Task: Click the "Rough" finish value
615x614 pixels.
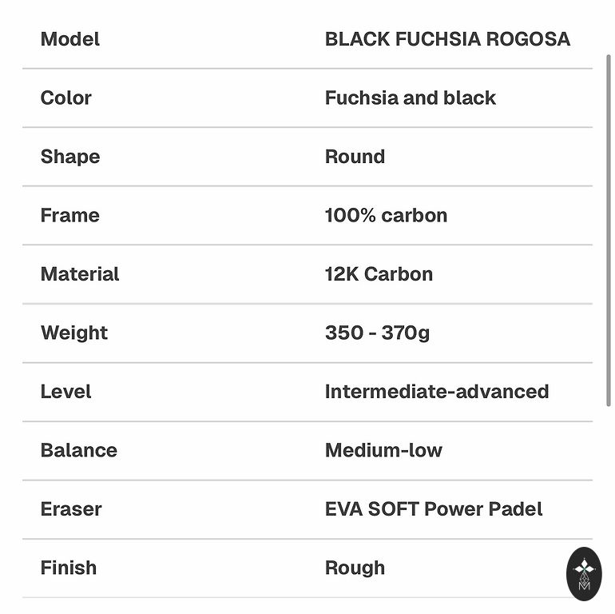Action: click(355, 568)
